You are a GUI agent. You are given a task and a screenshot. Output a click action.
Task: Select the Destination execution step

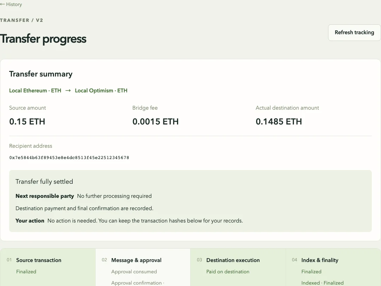[x=238, y=267]
